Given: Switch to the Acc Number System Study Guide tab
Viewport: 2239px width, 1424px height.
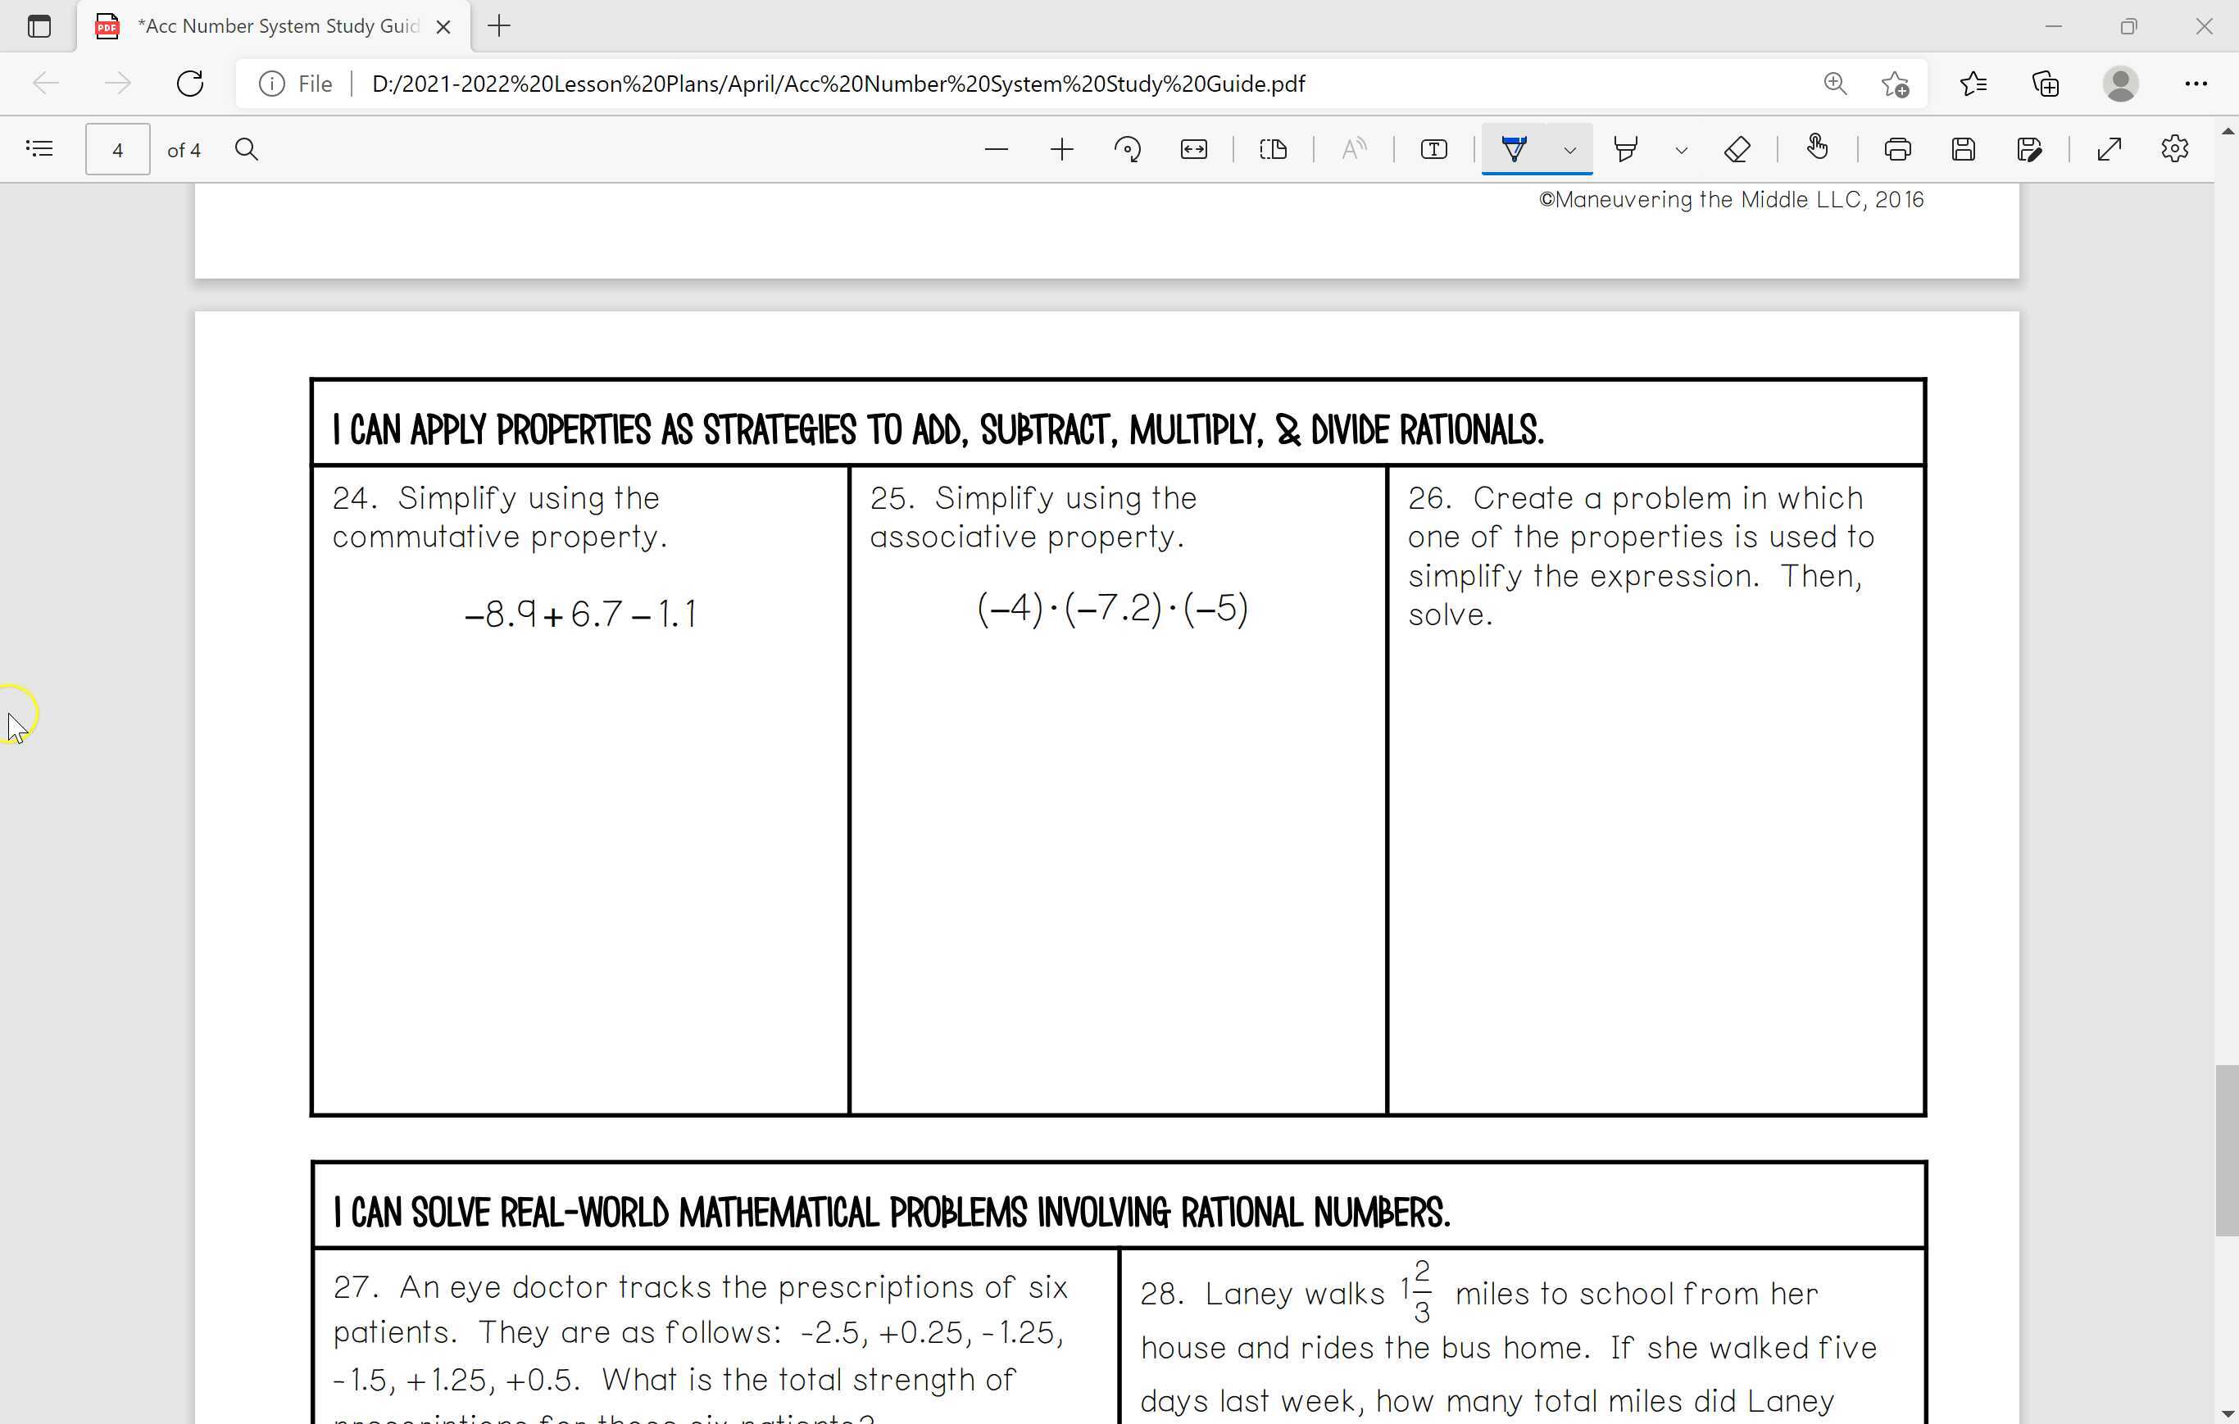Looking at the screenshot, I should coord(270,26).
